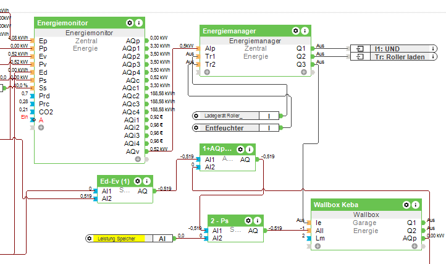
Task: Open settings gear of 2 - Ps block
Action: click(x=248, y=221)
